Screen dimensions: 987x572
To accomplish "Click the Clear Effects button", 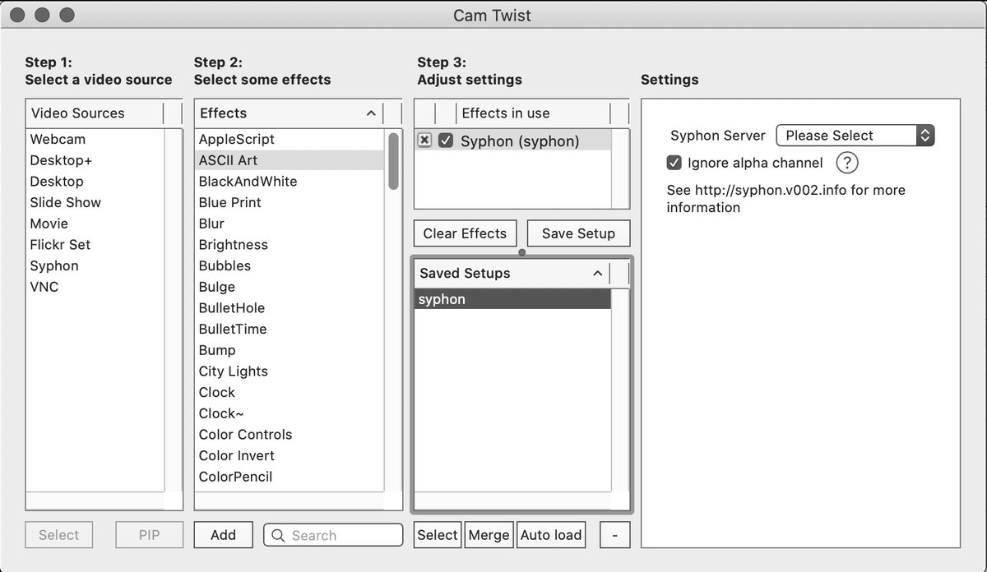I will pyautogui.click(x=465, y=233).
